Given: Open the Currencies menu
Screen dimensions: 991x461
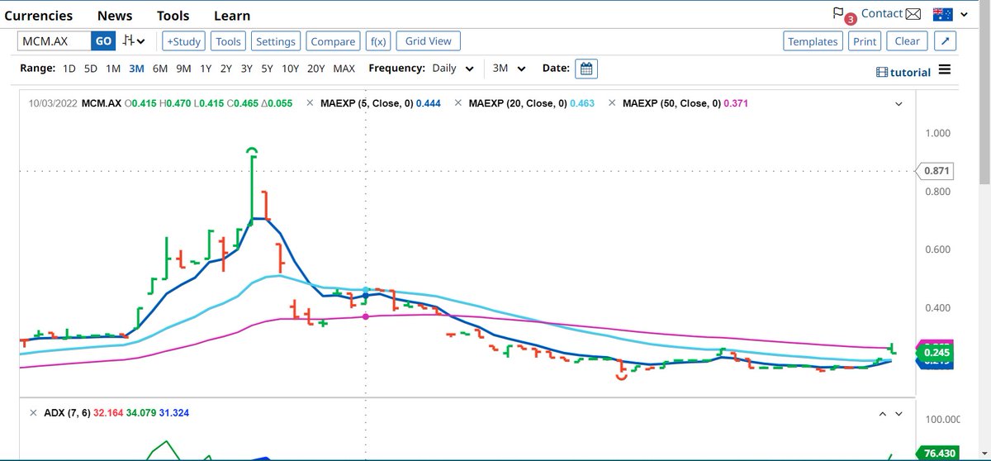Looking at the screenshot, I should (x=39, y=16).
